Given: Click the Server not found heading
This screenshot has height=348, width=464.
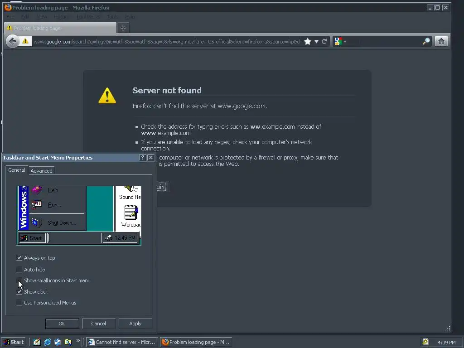Looking at the screenshot, I should point(167,90).
